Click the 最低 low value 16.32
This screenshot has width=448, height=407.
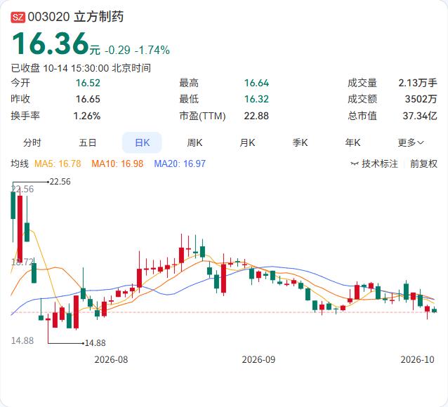pyautogui.click(x=256, y=99)
